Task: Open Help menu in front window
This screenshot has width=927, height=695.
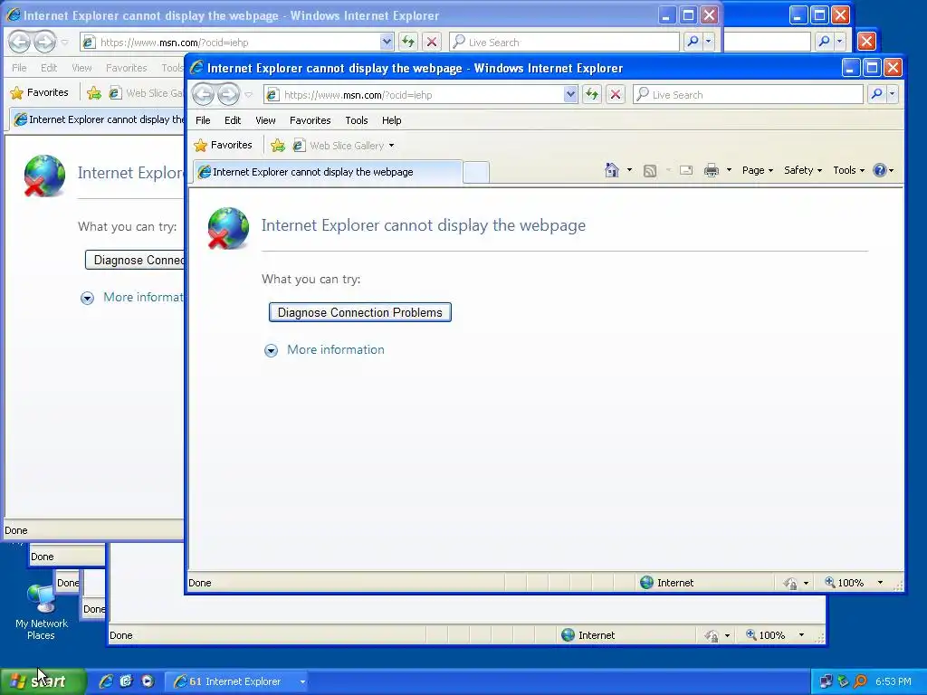Action: (391, 120)
